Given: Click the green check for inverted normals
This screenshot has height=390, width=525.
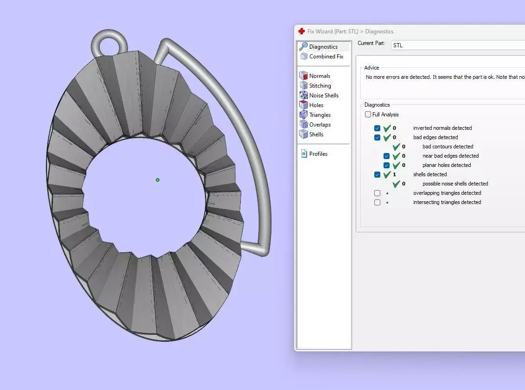Looking at the screenshot, I should [387, 128].
